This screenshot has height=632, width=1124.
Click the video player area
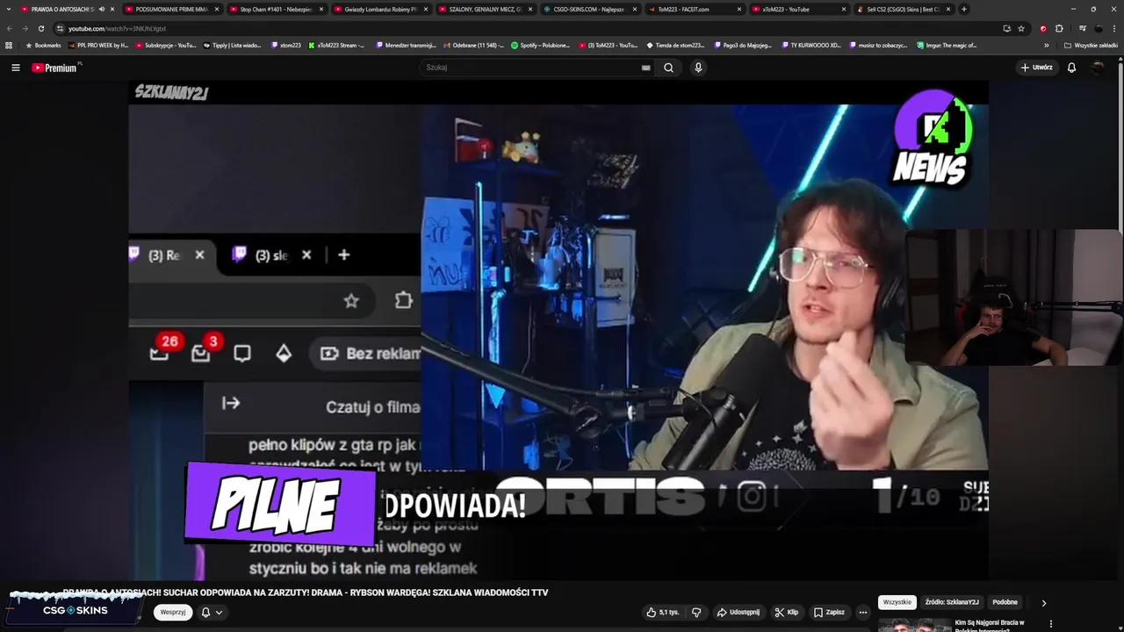click(558, 330)
